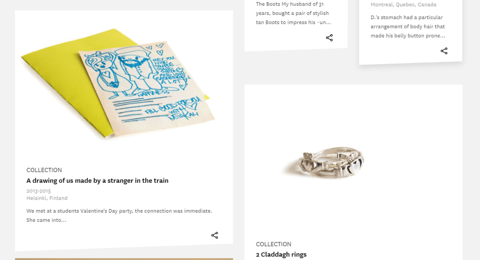Open the Boots husband story excerpt

pyautogui.click(x=293, y=13)
